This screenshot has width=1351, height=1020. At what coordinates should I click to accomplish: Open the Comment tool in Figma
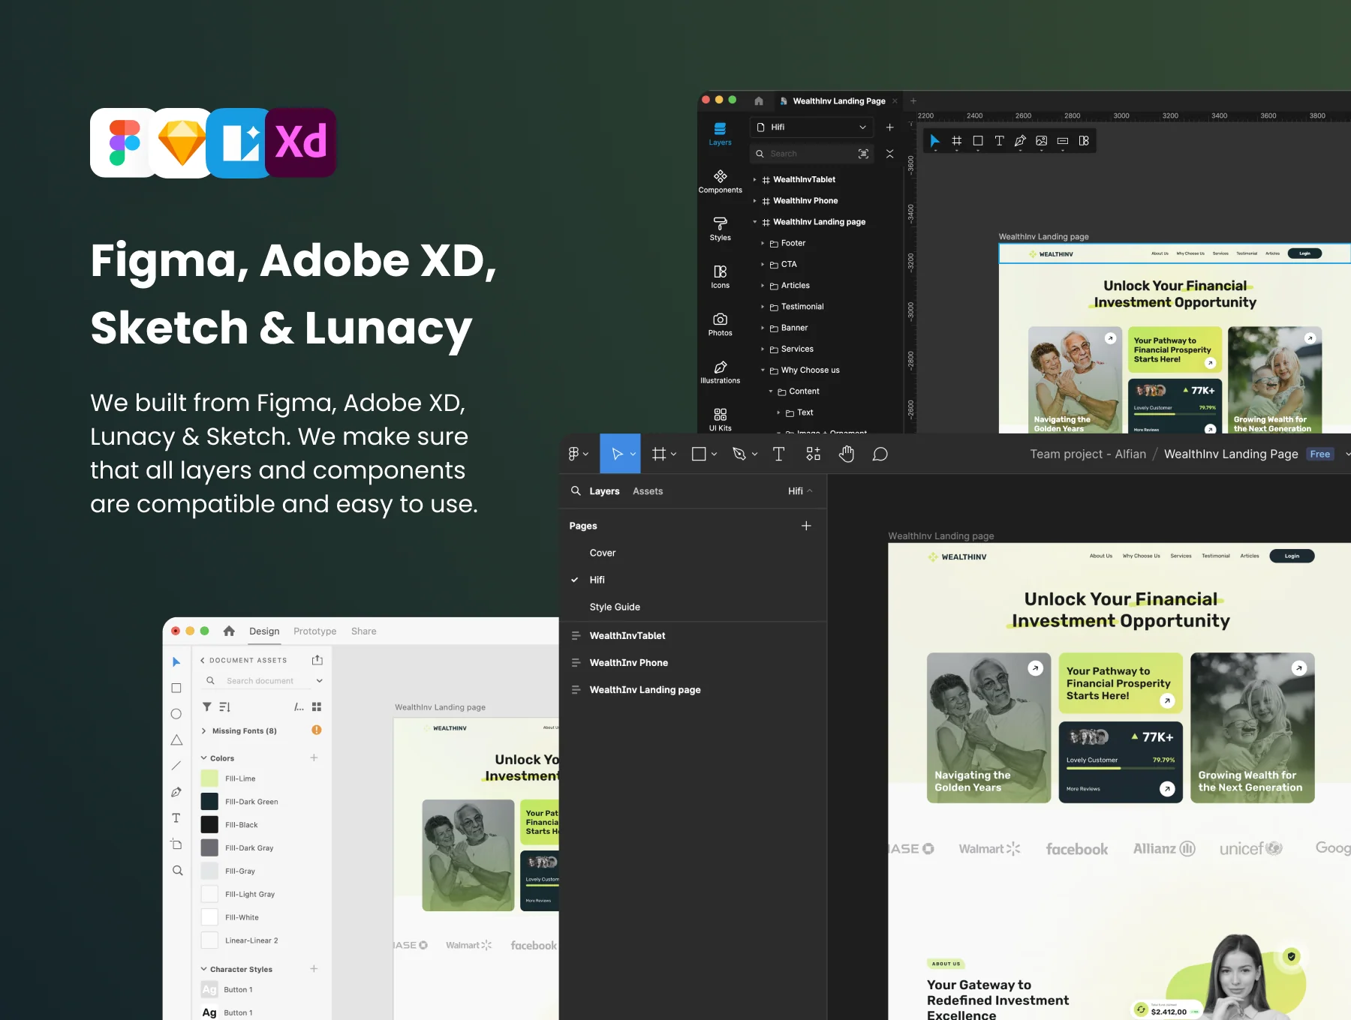pos(880,454)
